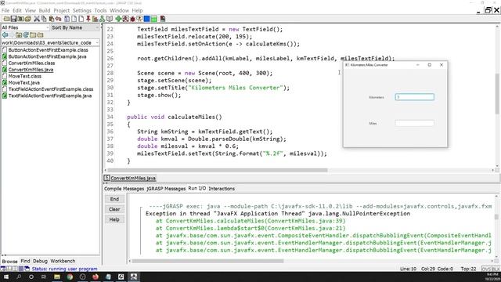Screen dimensions: 501x282
Task: Open the Windows Start menu
Action: click(x=6, y=277)
